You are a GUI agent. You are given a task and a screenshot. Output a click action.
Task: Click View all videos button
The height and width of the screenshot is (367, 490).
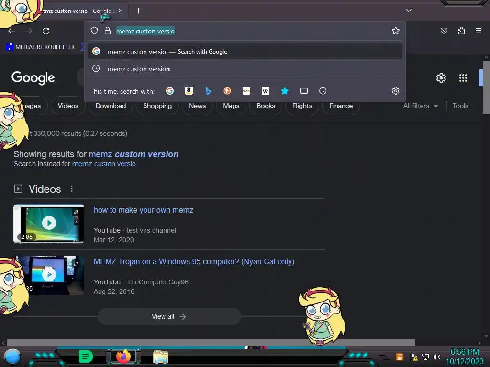[169, 316]
